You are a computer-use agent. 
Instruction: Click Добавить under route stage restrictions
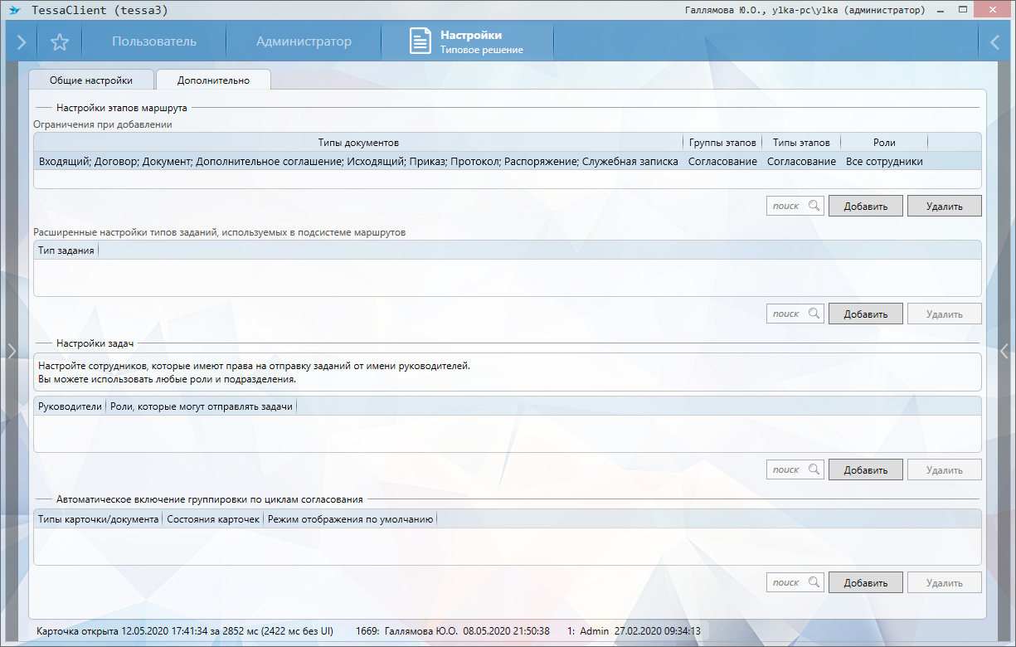865,206
